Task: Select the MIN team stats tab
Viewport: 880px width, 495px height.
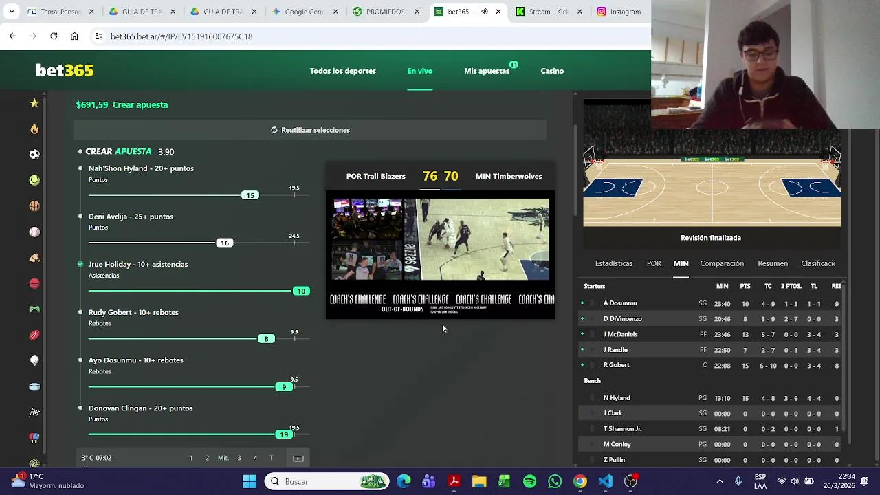Action: click(681, 263)
